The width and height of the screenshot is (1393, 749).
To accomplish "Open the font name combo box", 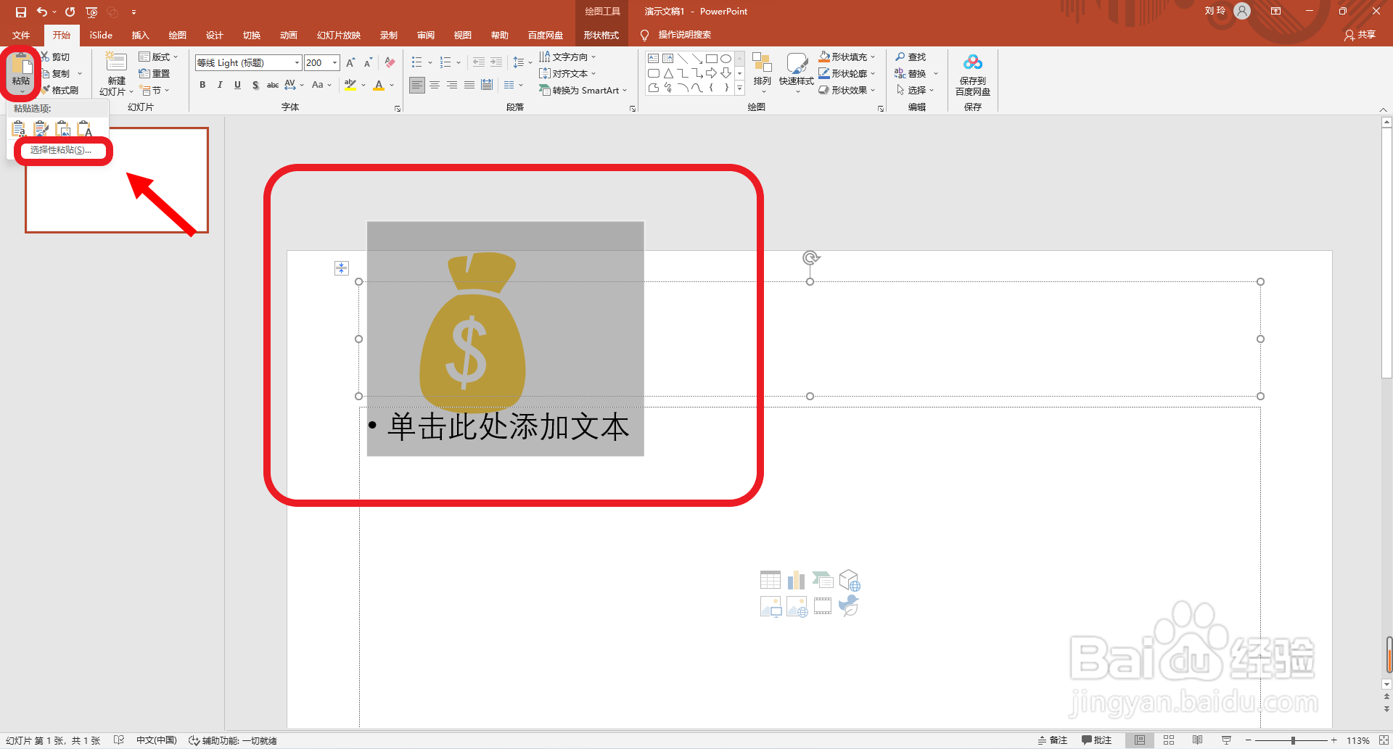I will coord(247,63).
